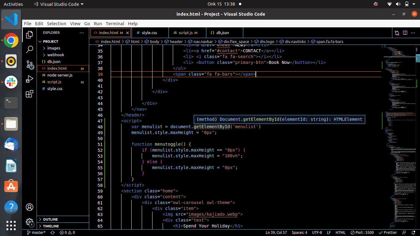Click the code minimap

(x=399, y=137)
